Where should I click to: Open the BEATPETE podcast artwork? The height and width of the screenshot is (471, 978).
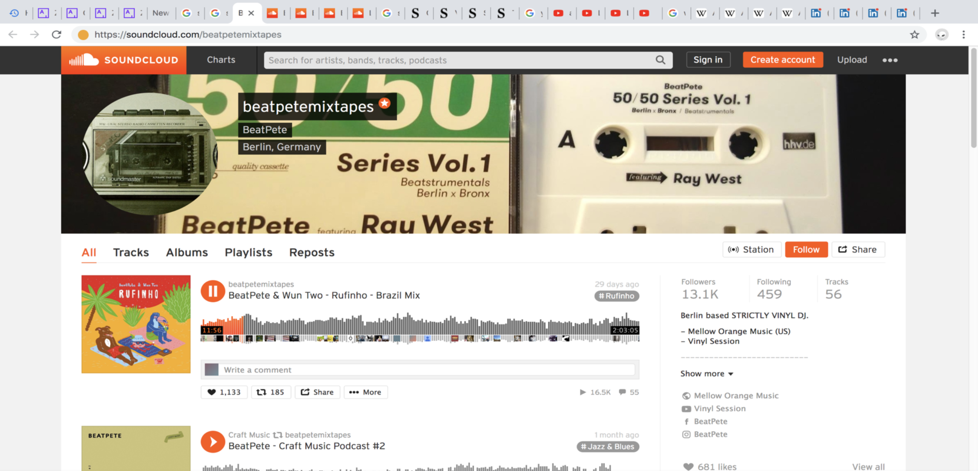[136, 448]
